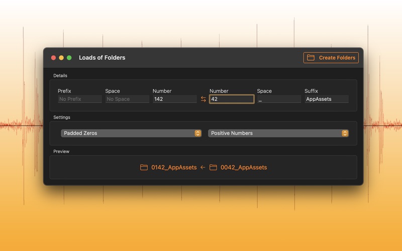Edit the Suffix field AppAssets

[x=327, y=99]
